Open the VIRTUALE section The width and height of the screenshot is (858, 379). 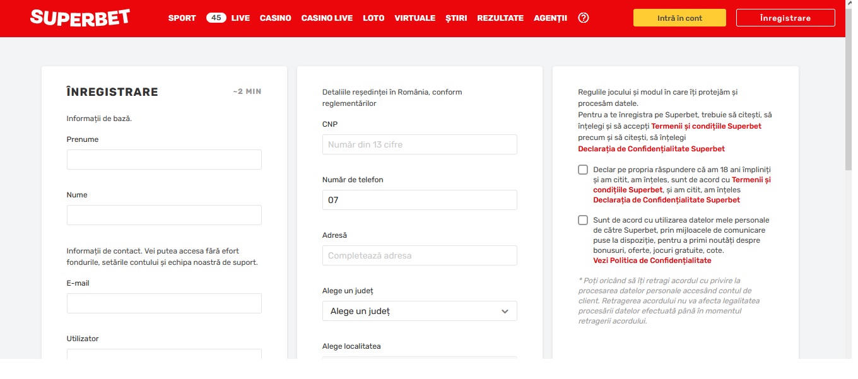pos(415,18)
